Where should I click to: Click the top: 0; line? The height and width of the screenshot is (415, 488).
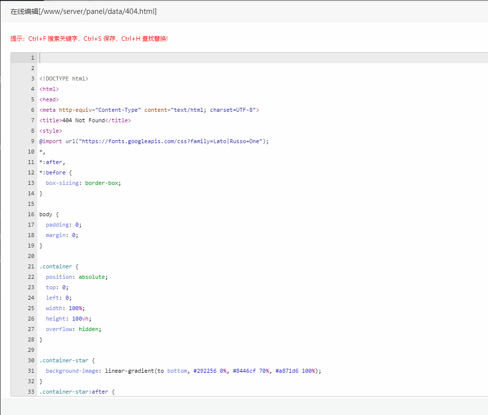(57, 288)
